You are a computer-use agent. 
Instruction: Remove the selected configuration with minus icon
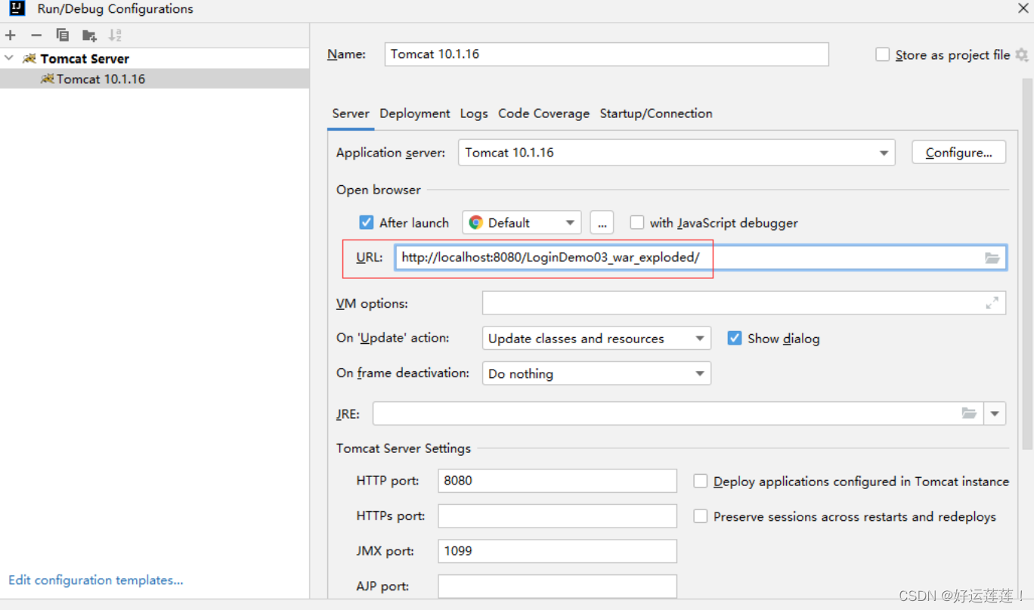(36, 35)
